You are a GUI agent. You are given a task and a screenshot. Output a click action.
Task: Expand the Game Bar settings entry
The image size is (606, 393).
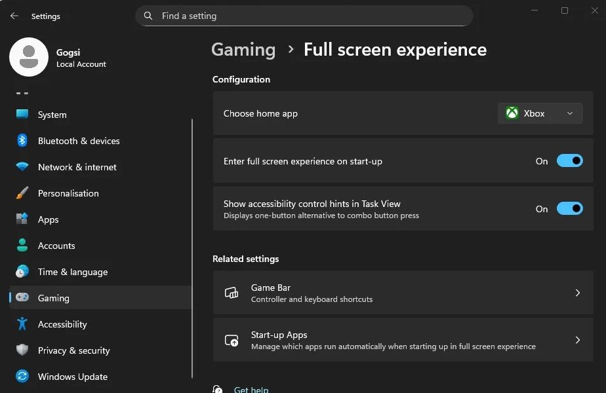point(403,293)
